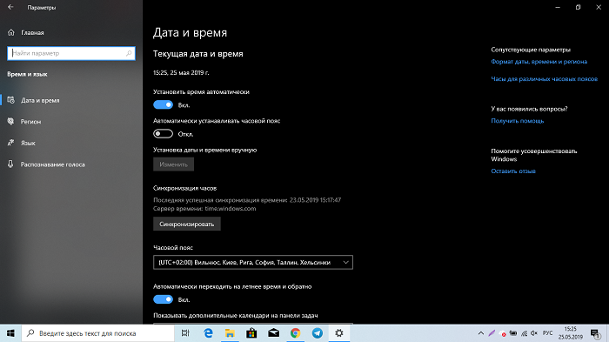The width and height of the screenshot is (609, 342).
Task: Open Часы для различных часовых поясов link
Action: [544, 79]
